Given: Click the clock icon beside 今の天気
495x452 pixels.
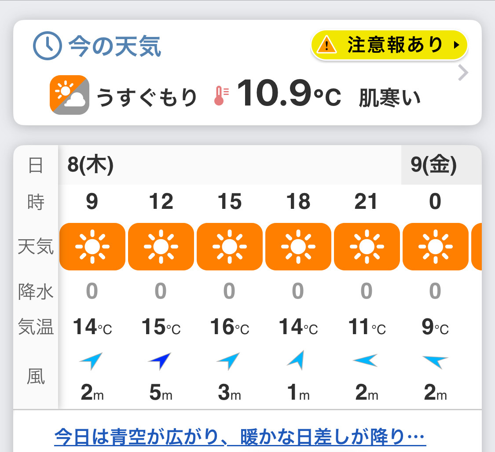Looking at the screenshot, I should pos(48,46).
